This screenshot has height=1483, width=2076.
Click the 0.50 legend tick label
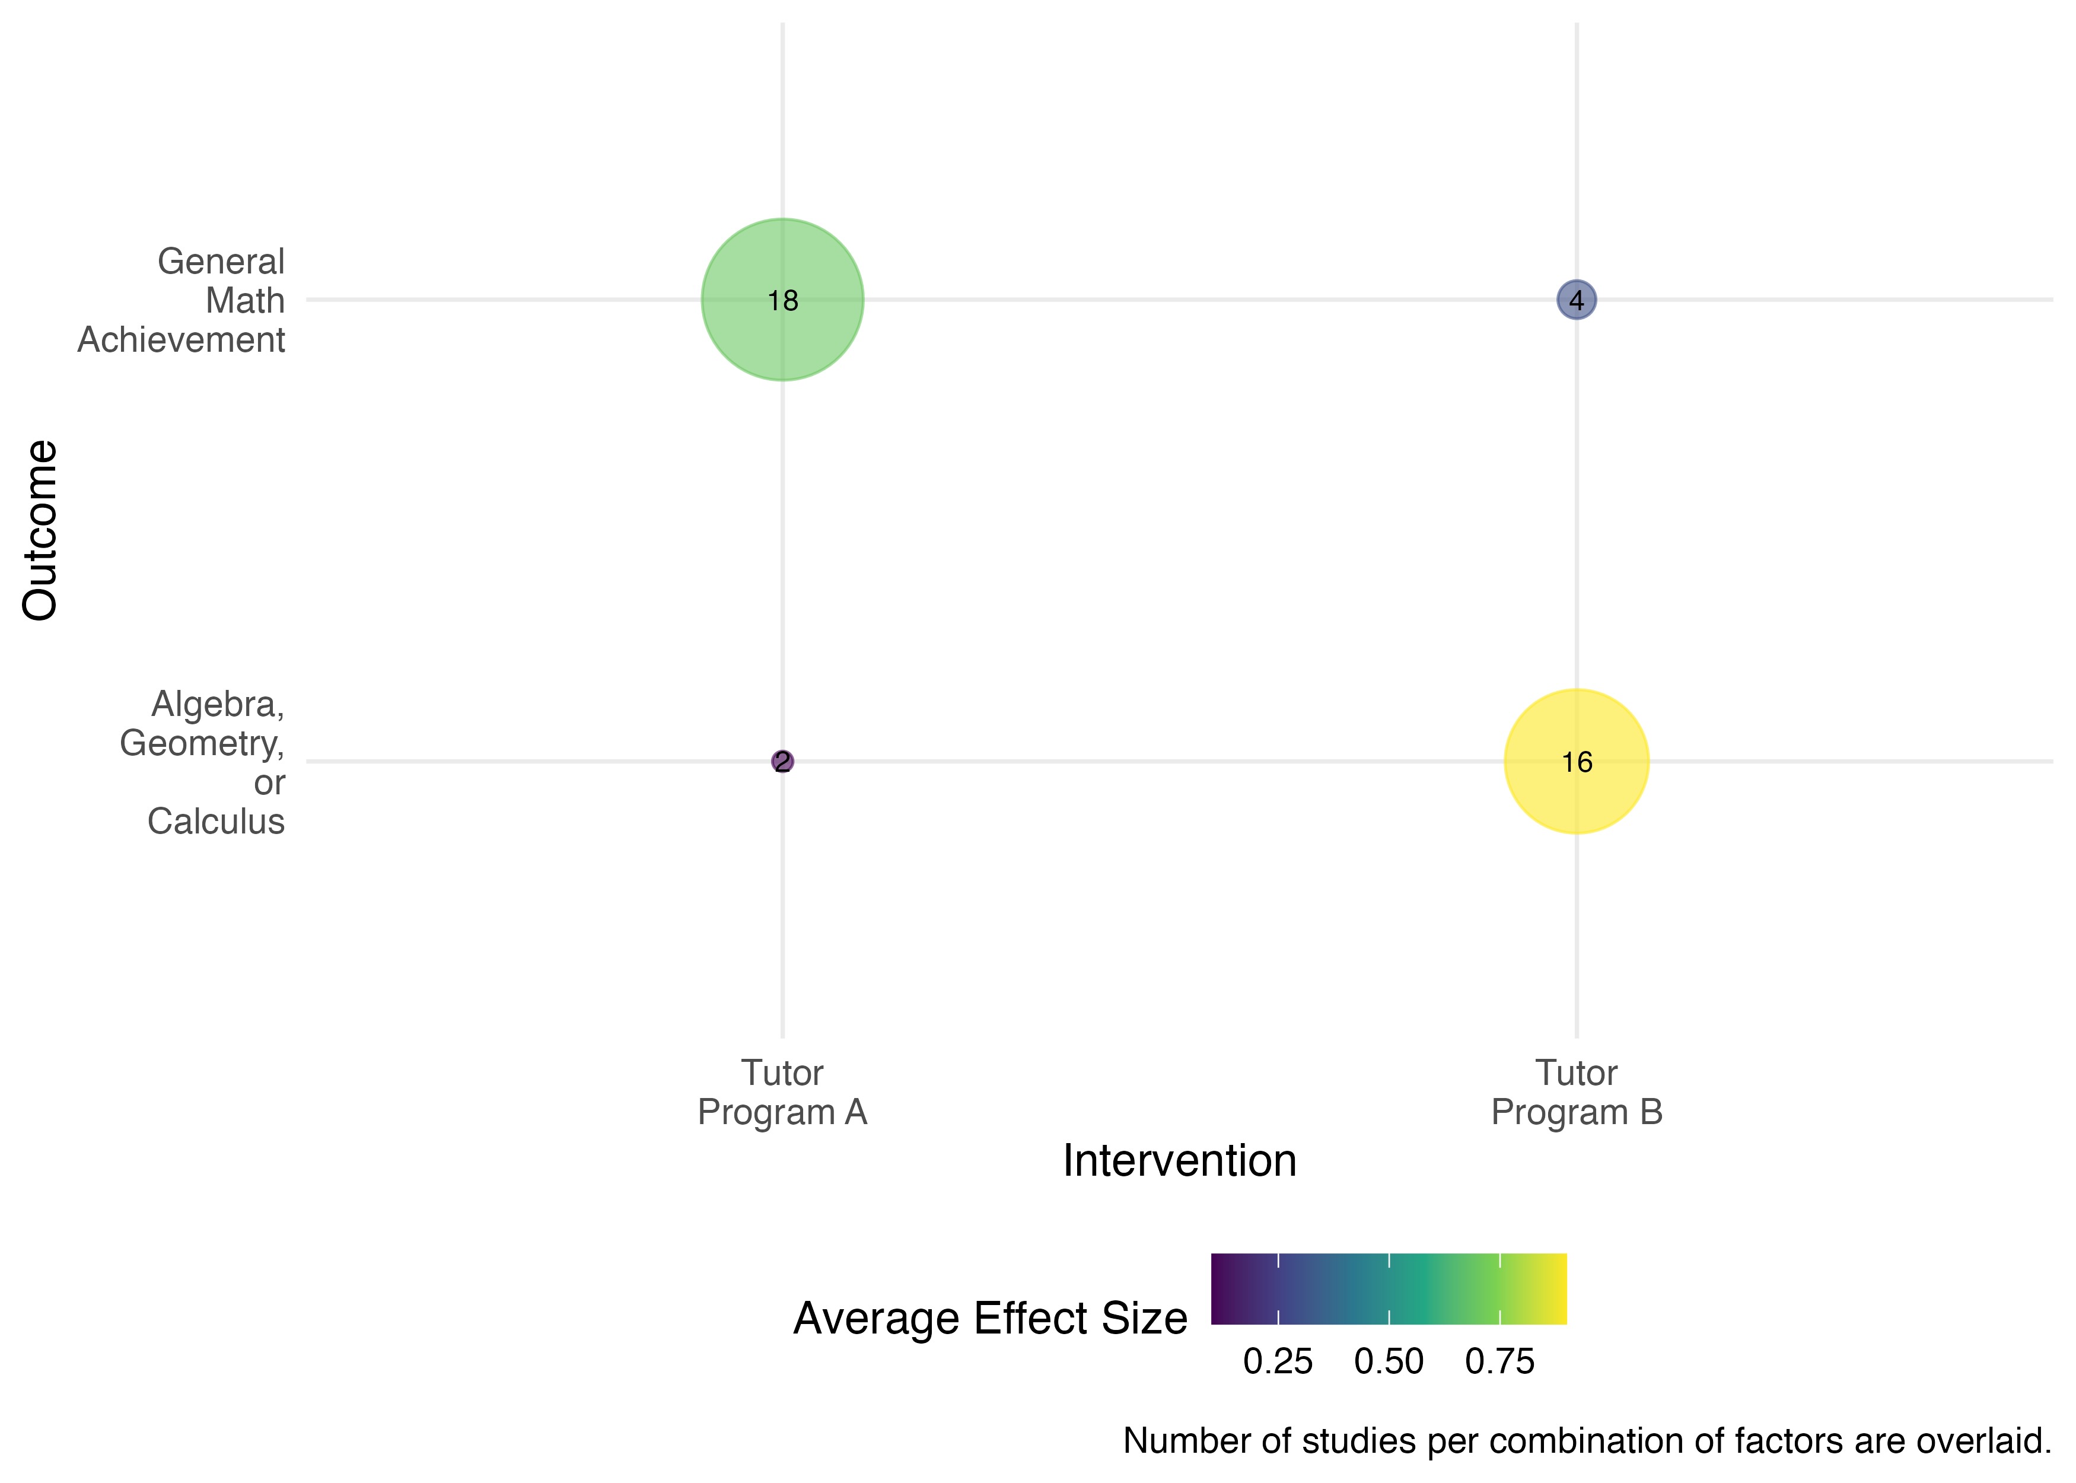(x=1389, y=1361)
